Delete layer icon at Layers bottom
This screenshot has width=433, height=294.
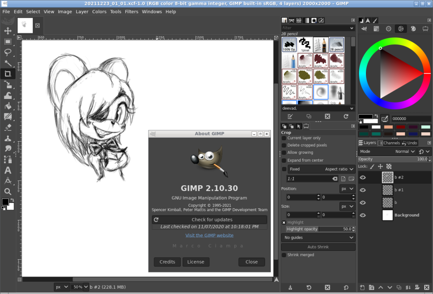pos(426,287)
